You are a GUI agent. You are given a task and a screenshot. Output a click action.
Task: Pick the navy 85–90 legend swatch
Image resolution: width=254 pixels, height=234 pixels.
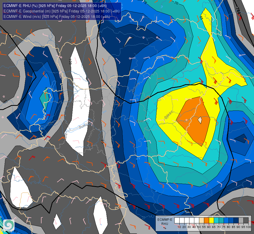[x=236, y=220]
